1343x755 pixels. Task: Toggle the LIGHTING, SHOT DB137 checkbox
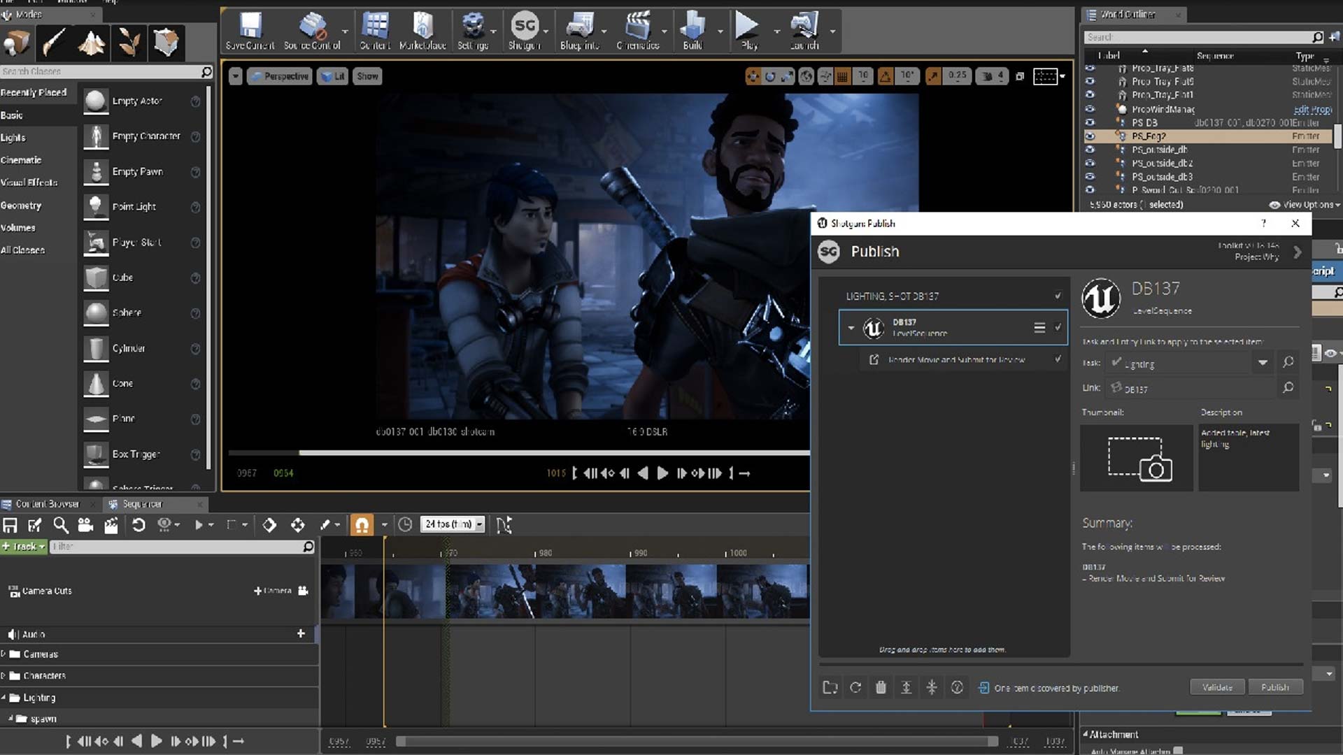[1058, 296]
